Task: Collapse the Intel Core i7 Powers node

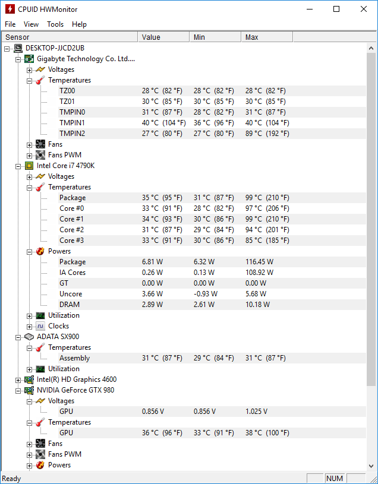Action: (x=29, y=252)
